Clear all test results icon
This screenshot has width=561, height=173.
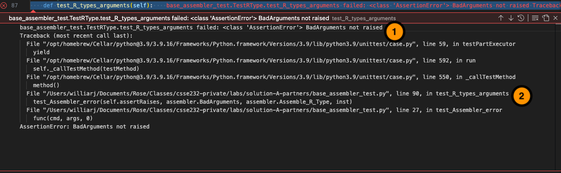click(x=535, y=18)
